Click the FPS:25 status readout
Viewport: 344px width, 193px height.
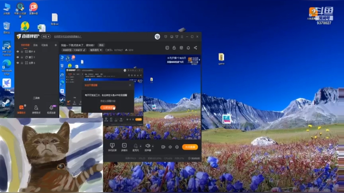[142, 158]
